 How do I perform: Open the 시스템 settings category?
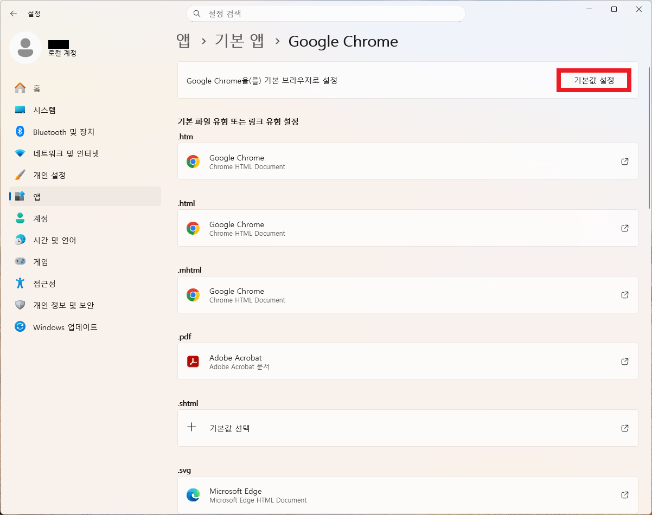click(85, 110)
